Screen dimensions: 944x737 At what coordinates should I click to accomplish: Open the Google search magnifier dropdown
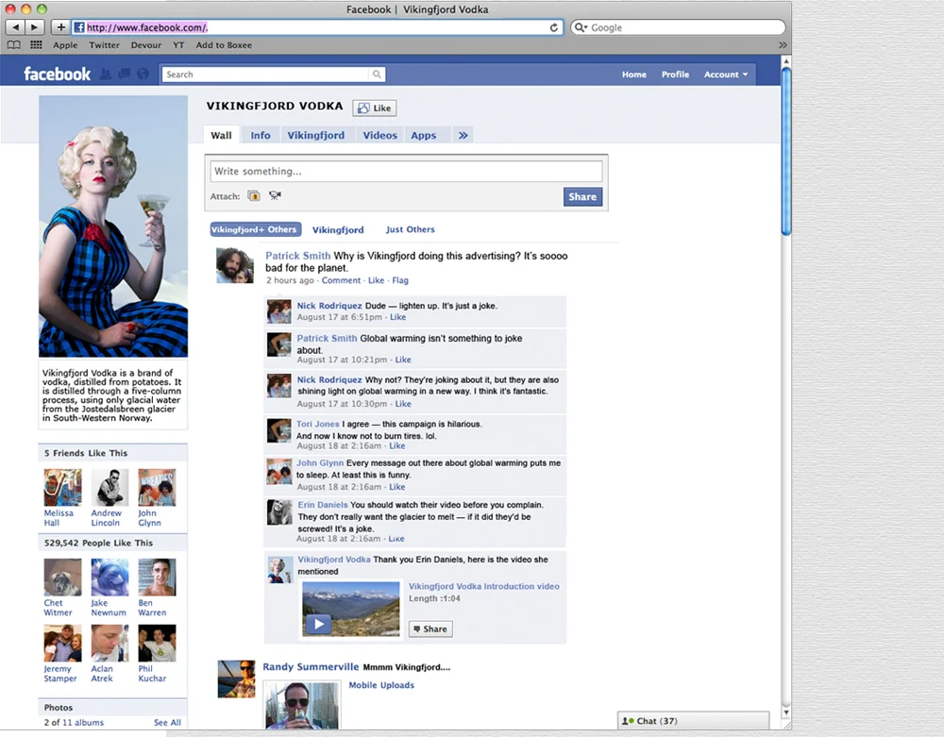581,27
